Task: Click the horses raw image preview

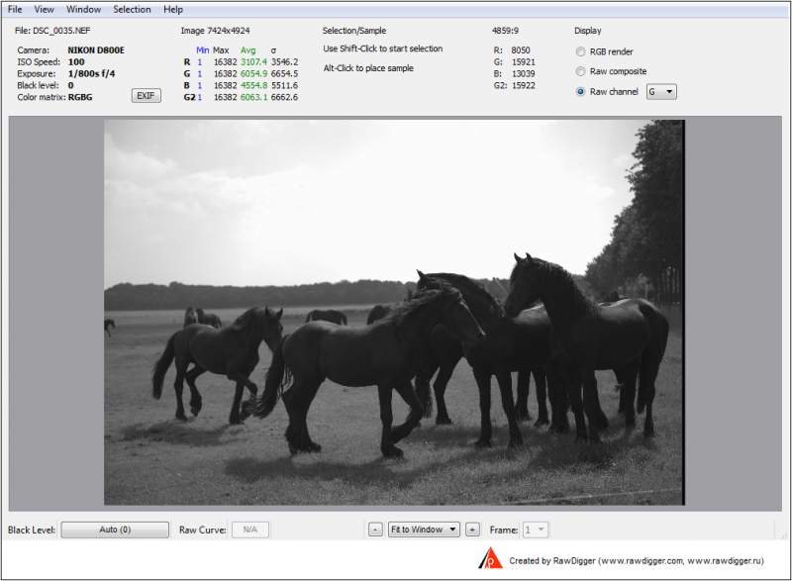Action: click(394, 313)
